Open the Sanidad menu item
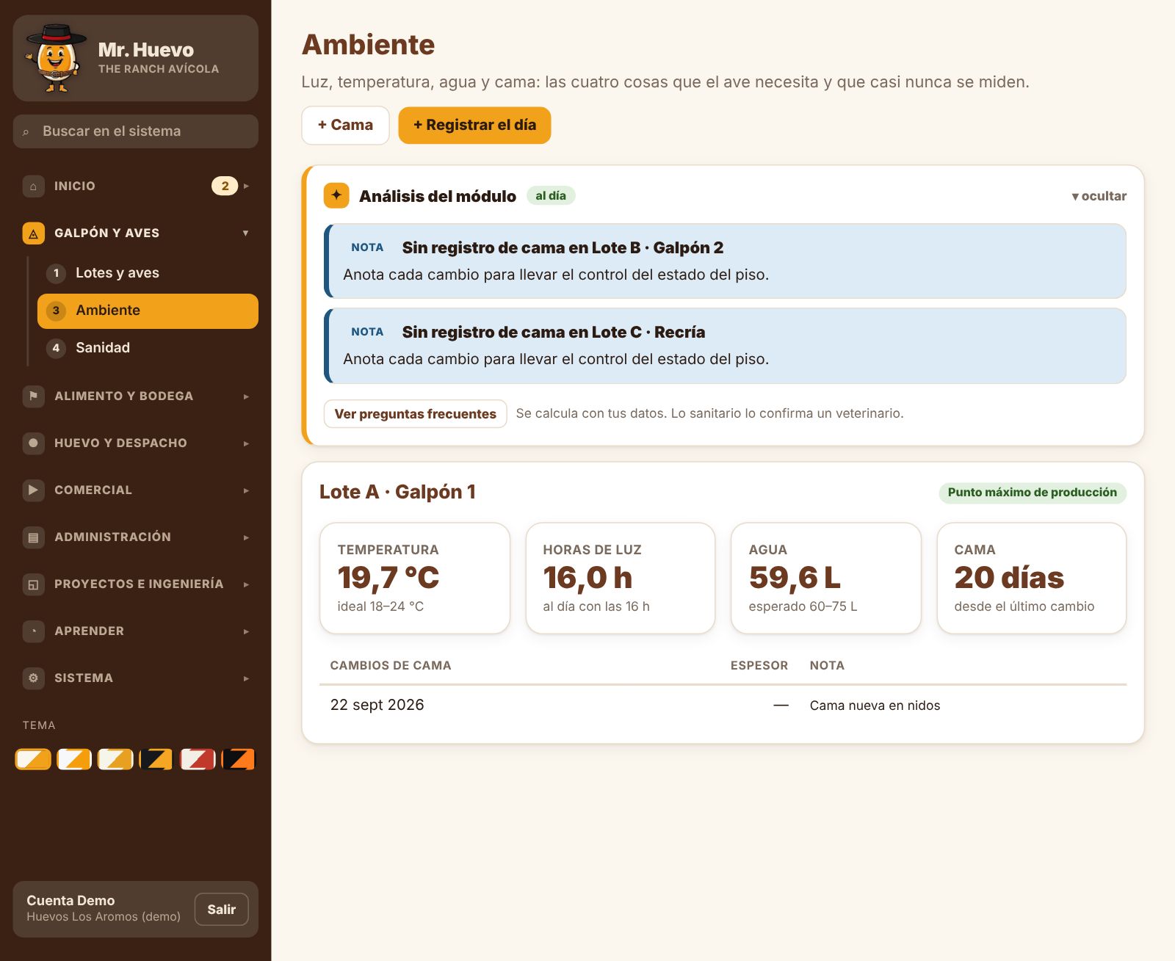The image size is (1175, 961). (148, 348)
